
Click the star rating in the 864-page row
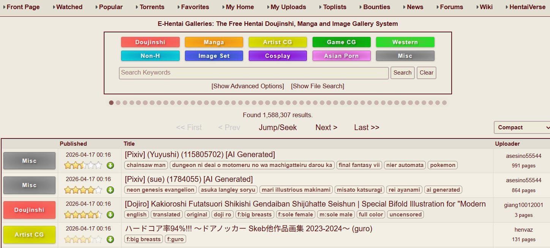tap(83, 190)
